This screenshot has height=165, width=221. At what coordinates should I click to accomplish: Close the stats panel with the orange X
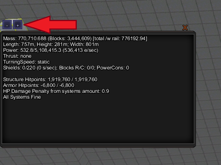point(185,28)
